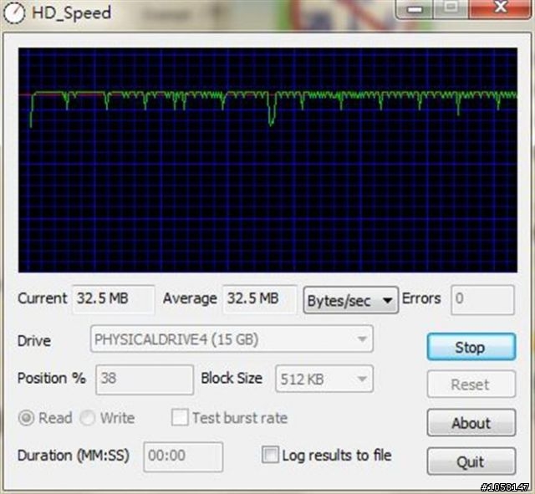
Task: Click the disabled Reset button
Action: coord(471,385)
